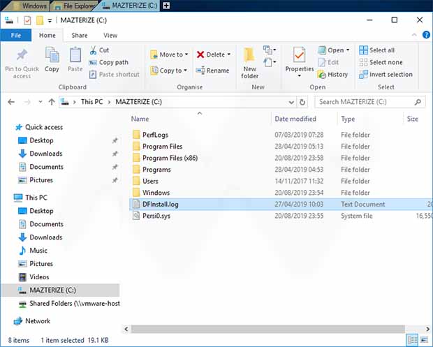Open the File menu tab
Viewport: 433px width, 347px height.
[x=16, y=36]
